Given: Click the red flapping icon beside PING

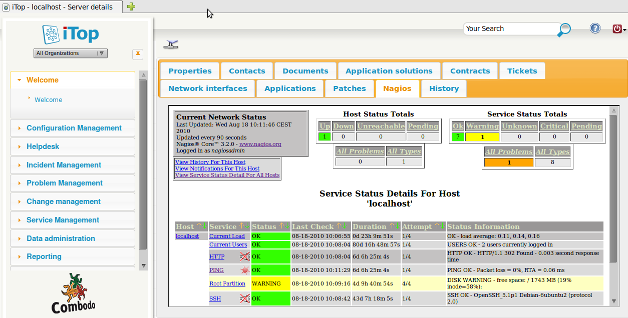Looking at the screenshot, I should [x=244, y=270].
